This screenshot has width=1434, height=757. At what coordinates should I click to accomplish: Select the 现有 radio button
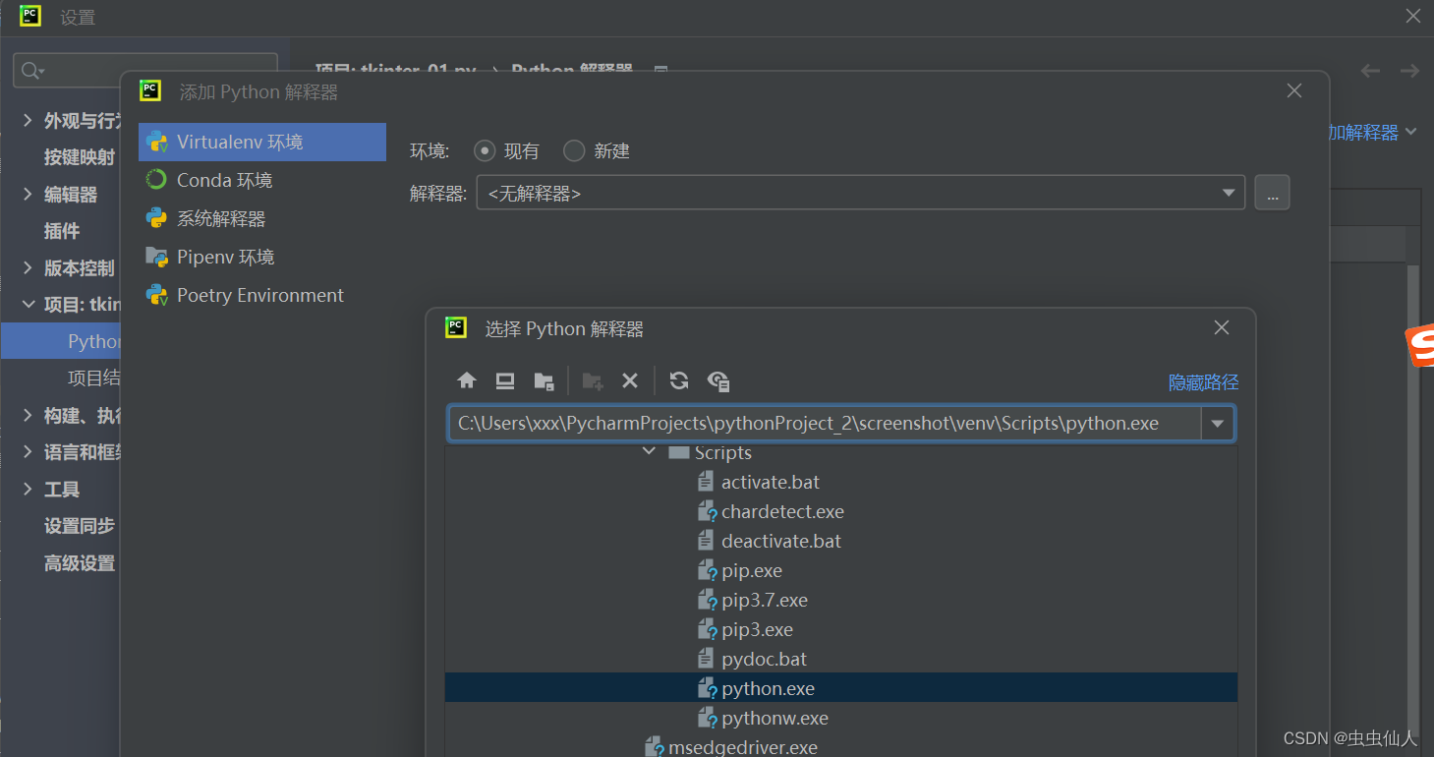(x=484, y=151)
